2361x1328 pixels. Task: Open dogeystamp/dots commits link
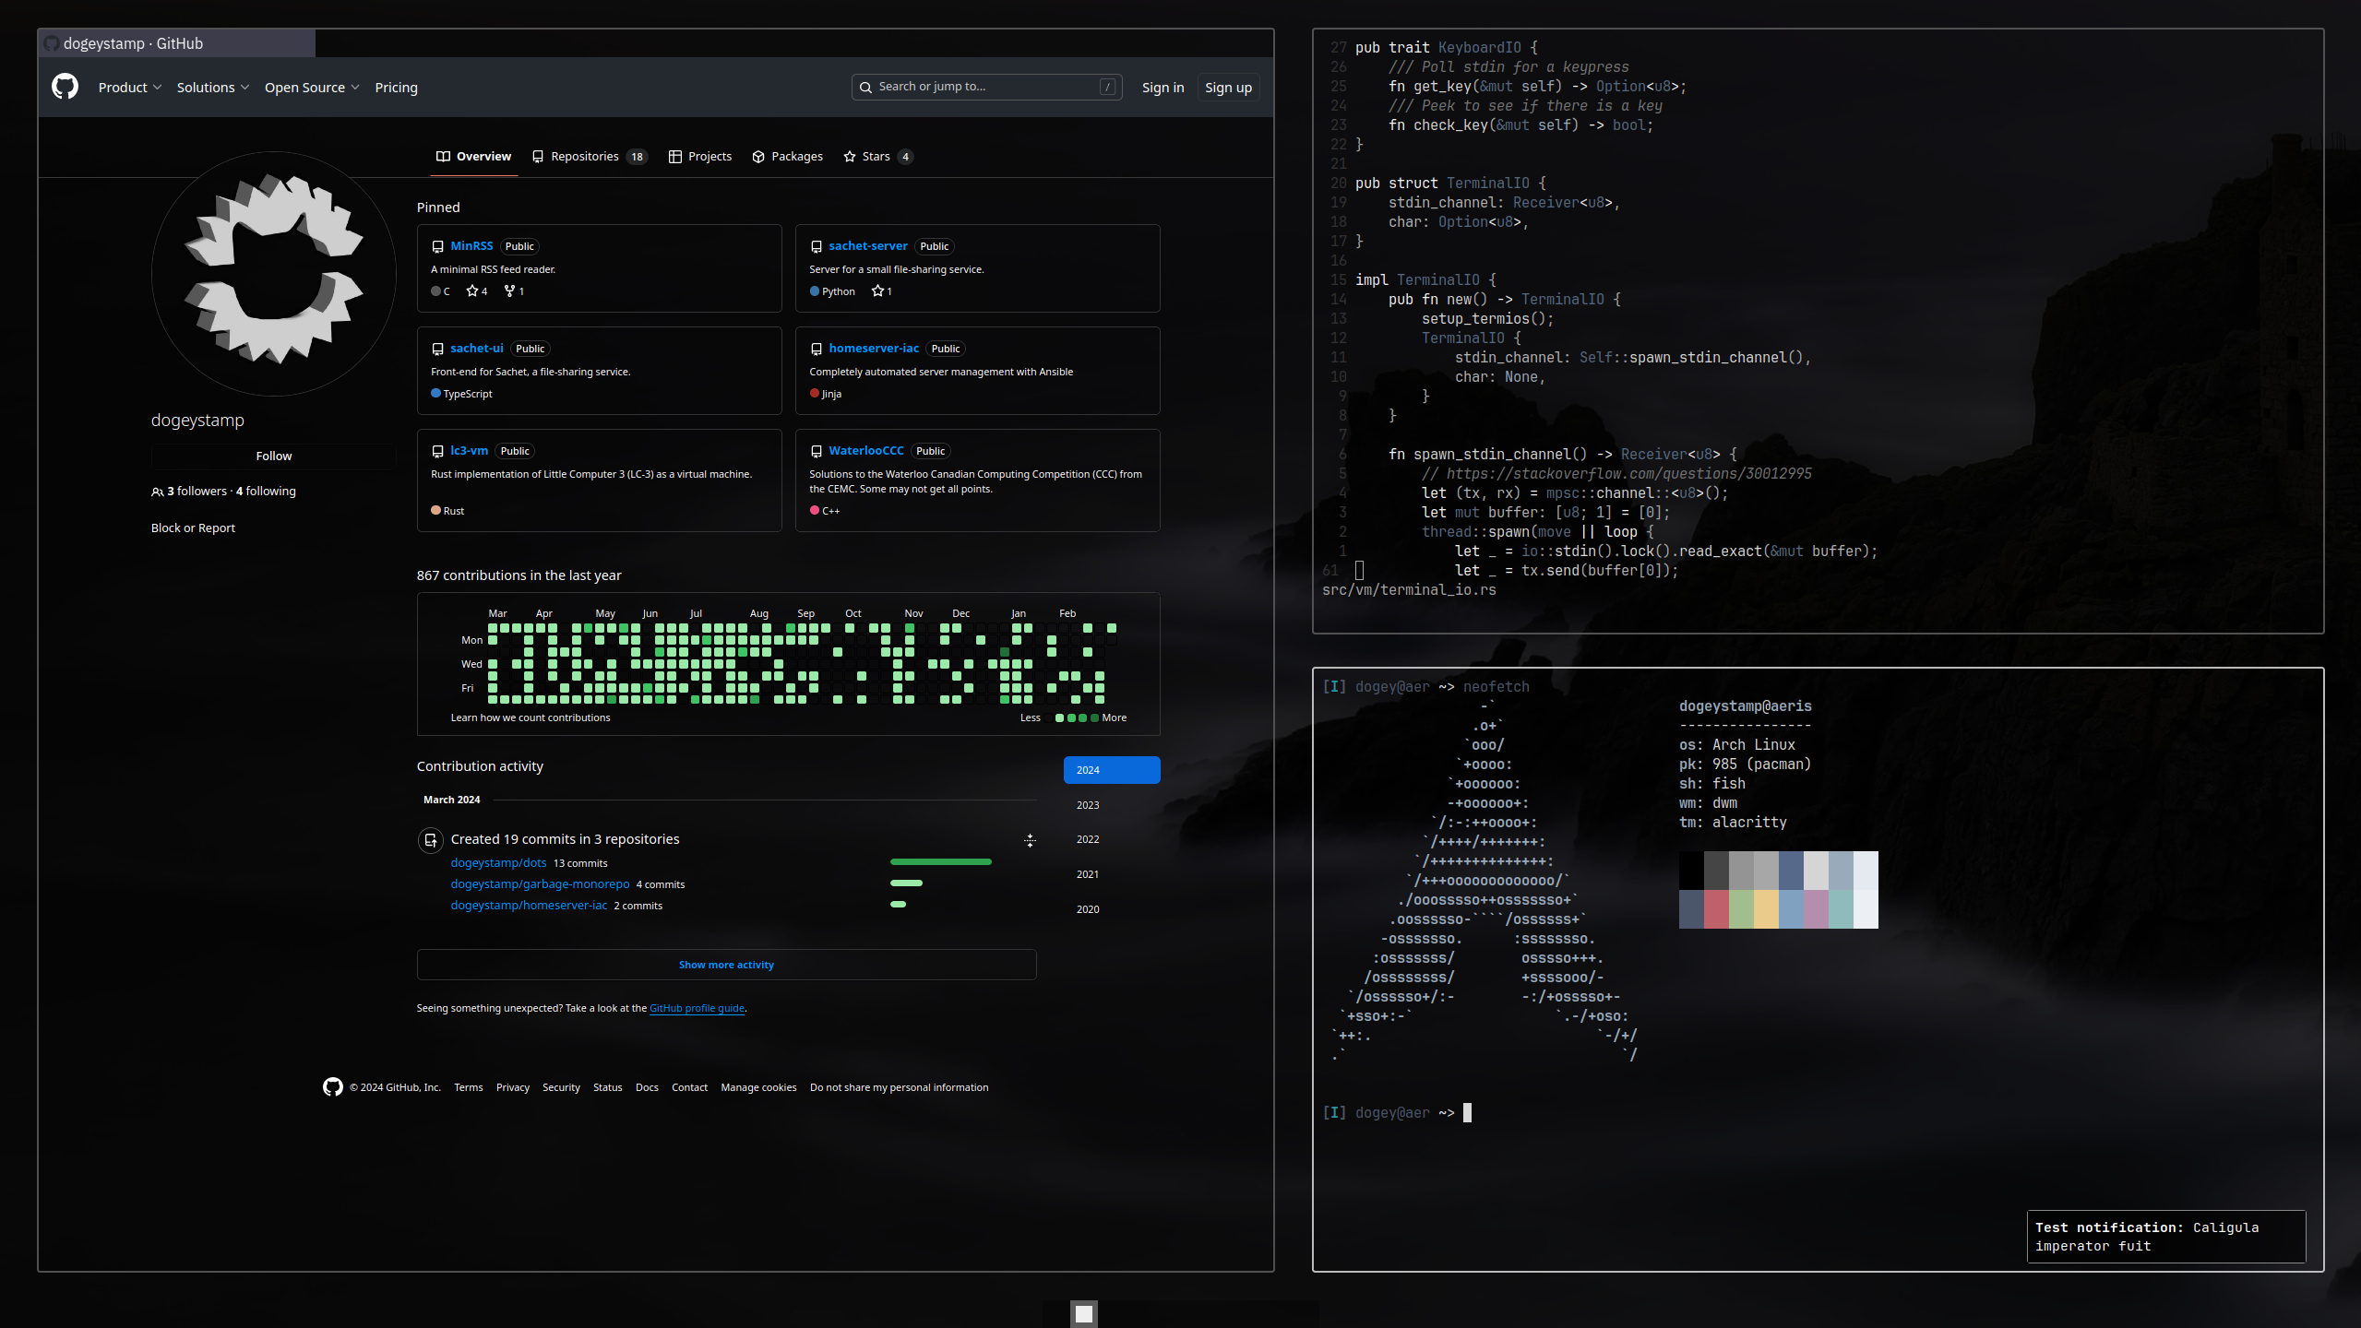(x=498, y=863)
